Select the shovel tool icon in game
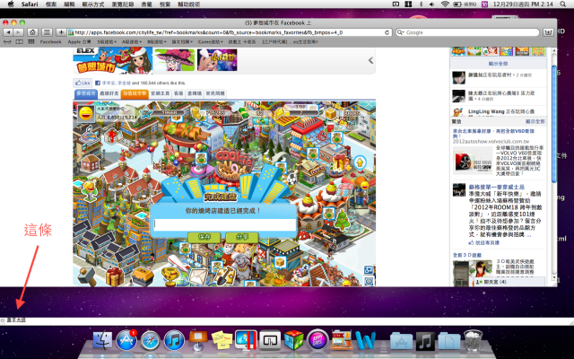This screenshot has width=574, height=359. click(x=223, y=277)
